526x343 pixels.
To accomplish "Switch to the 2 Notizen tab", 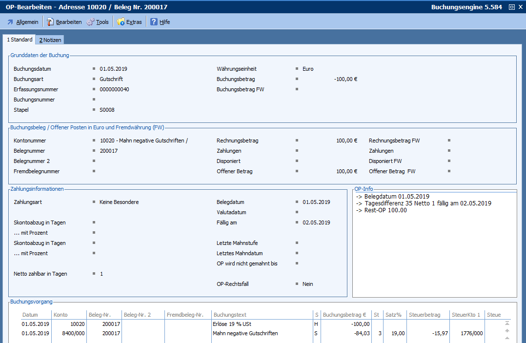I will [x=50, y=40].
